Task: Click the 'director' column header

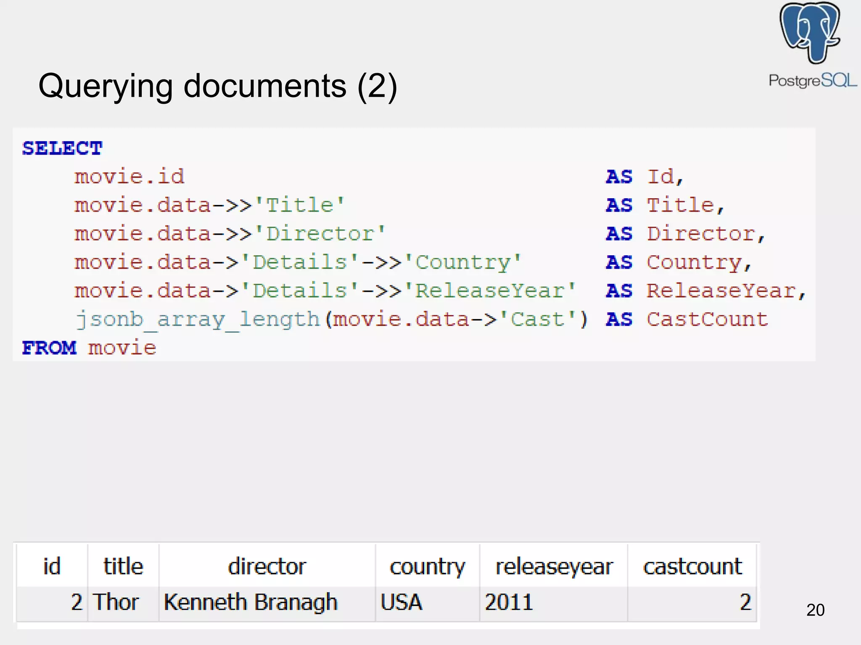Action: [x=267, y=566]
